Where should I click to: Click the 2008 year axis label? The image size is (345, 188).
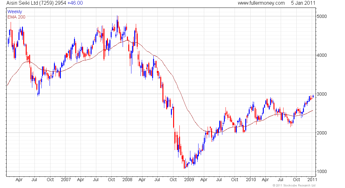coord(127,180)
